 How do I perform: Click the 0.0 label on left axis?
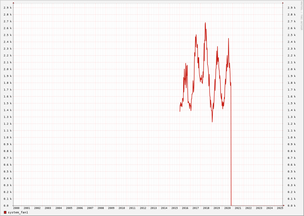click(x=6, y=206)
